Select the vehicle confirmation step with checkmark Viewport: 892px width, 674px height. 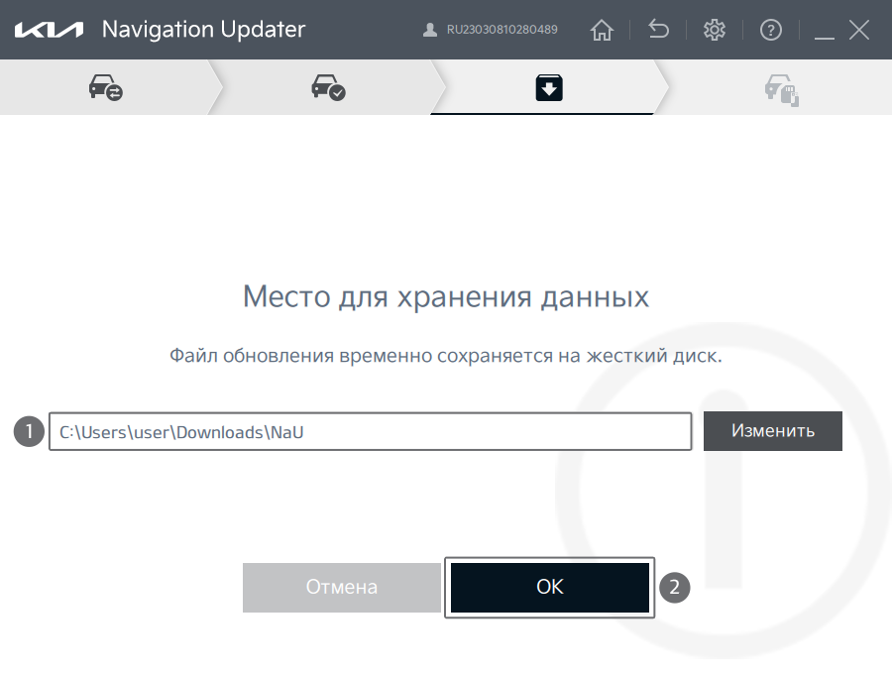click(328, 87)
